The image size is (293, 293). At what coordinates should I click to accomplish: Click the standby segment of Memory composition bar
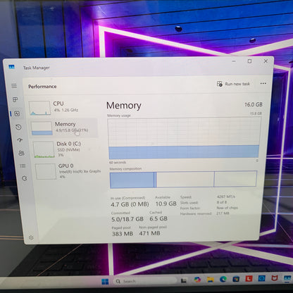(x=185, y=180)
